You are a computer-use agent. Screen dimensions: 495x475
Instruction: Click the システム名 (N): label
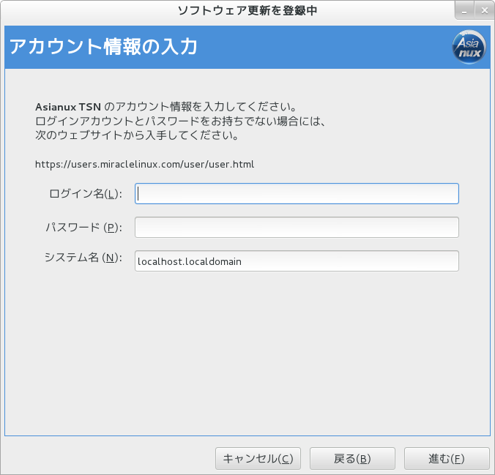pyautogui.click(x=83, y=258)
